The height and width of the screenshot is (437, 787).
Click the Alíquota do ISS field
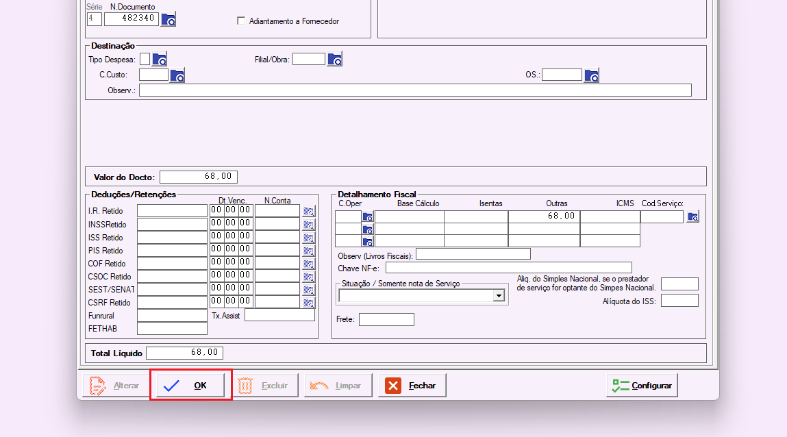click(x=679, y=301)
